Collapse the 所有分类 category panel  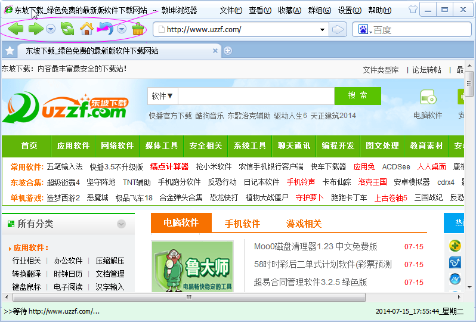point(121,224)
